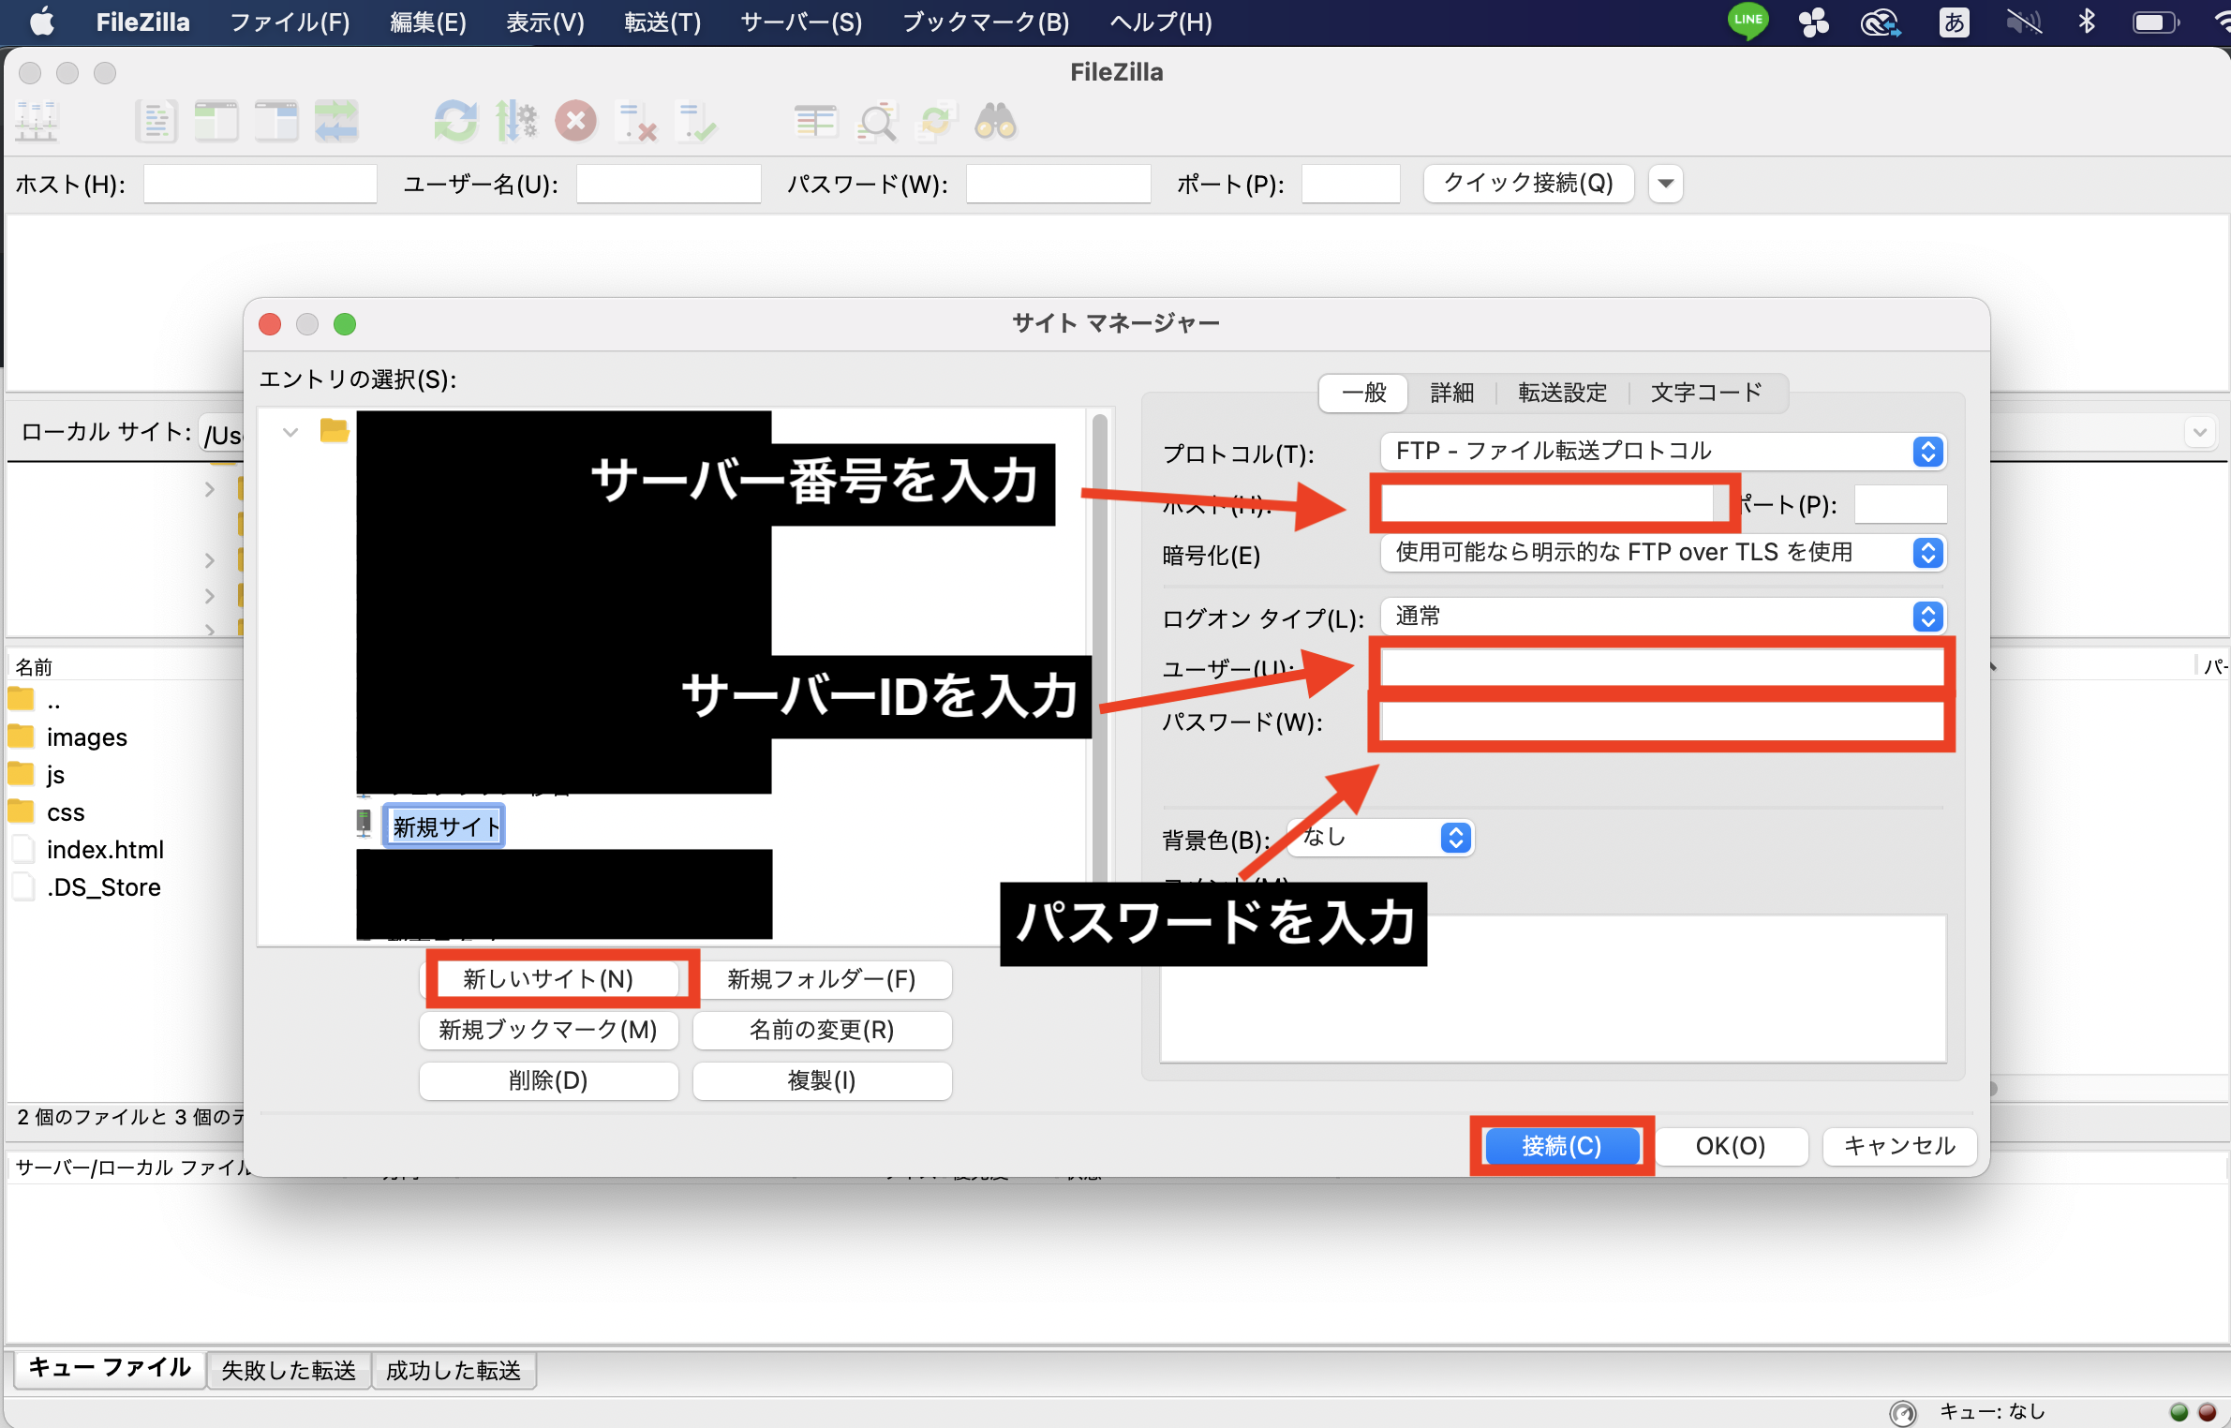Open remote site path dropdown arrow
The width and height of the screenshot is (2231, 1428).
point(2200,432)
